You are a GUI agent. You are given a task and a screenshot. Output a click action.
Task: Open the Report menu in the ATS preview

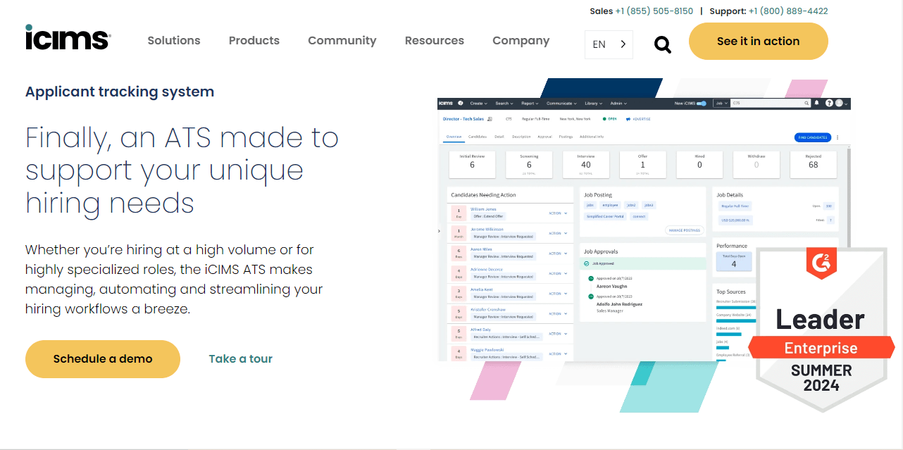[x=530, y=103]
